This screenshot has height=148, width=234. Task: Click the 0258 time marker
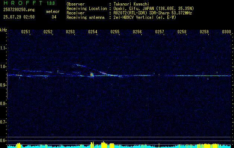pos(182,32)
